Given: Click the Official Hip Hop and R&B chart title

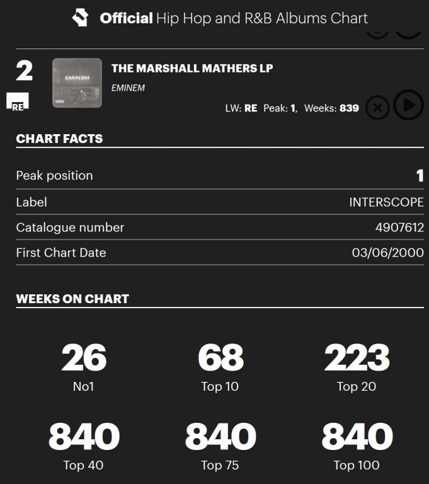Looking at the screenshot, I should coord(234,18).
